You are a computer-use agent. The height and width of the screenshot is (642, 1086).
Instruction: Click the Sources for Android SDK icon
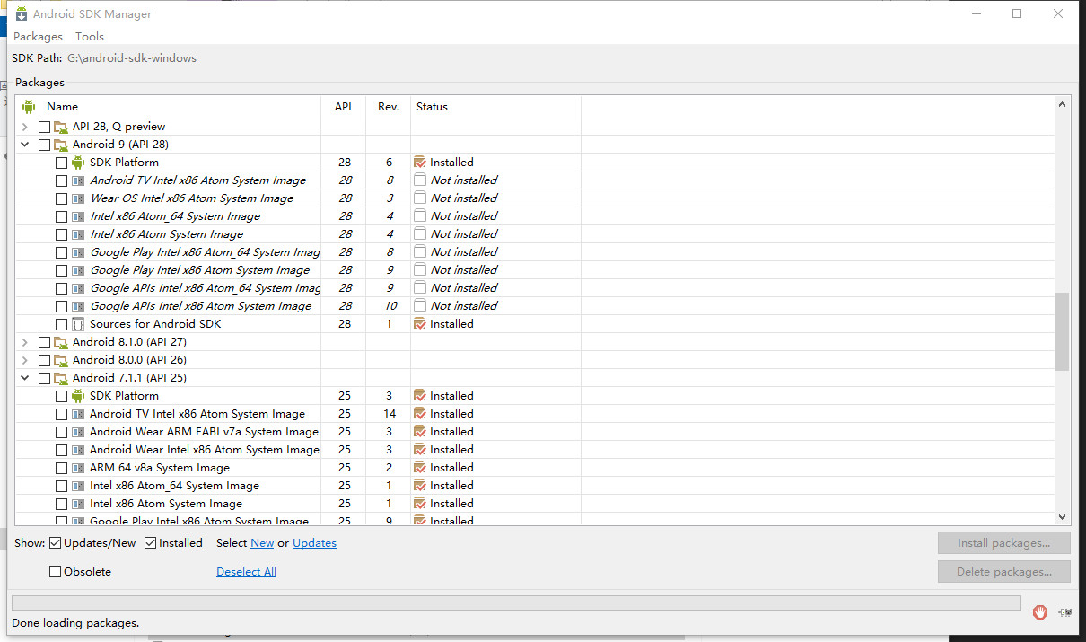coord(78,324)
